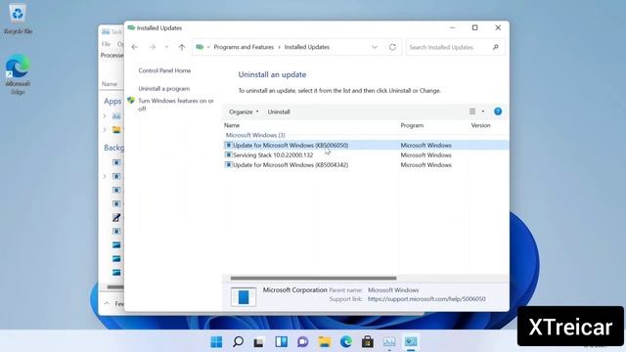Image resolution: width=626 pixels, height=352 pixels.
Task: Sort by the Name column header
Action: click(232, 125)
